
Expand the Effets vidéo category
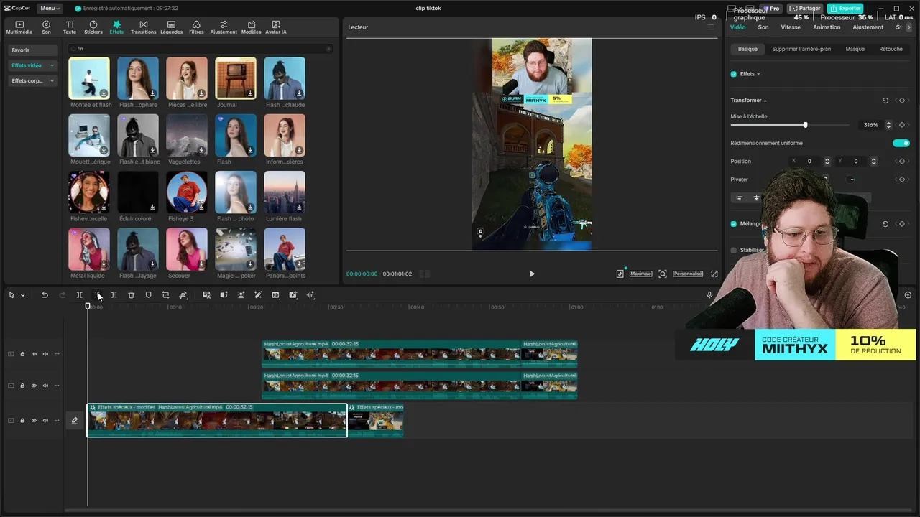click(33, 65)
